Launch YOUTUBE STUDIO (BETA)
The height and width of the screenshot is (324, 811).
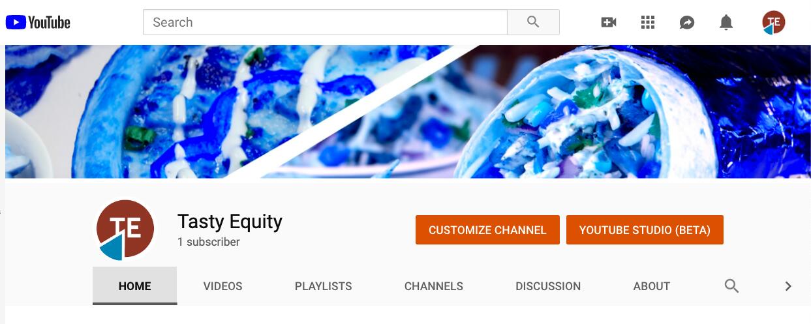[x=645, y=230]
